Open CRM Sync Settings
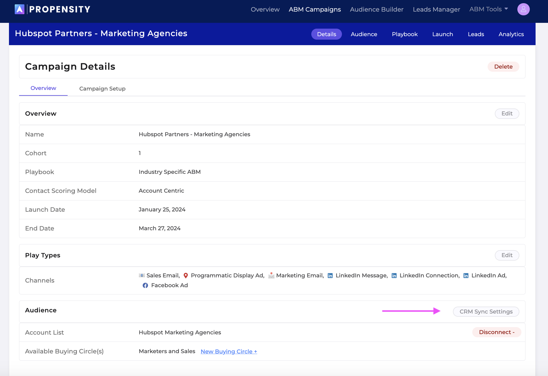The image size is (548, 376). pos(486,312)
